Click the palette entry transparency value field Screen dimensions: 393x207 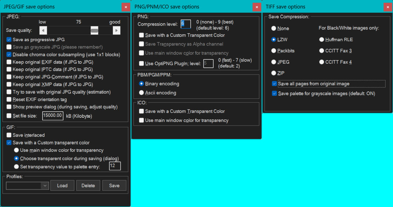pyautogui.click(x=115, y=166)
